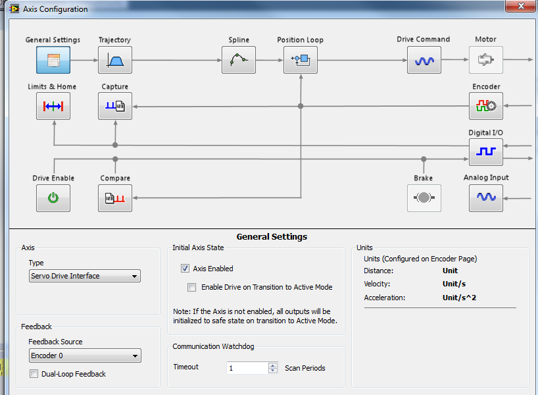Open the Trajectory settings icon
Screen dimensions: 538x395
(x=115, y=60)
